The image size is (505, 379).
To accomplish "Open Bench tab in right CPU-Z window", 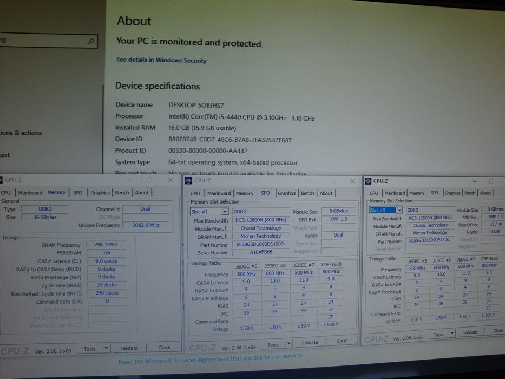I will tap(470, 193).
